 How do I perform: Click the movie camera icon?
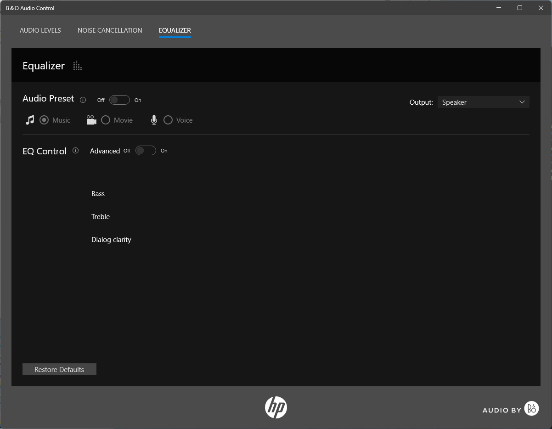tap(91, 120)
